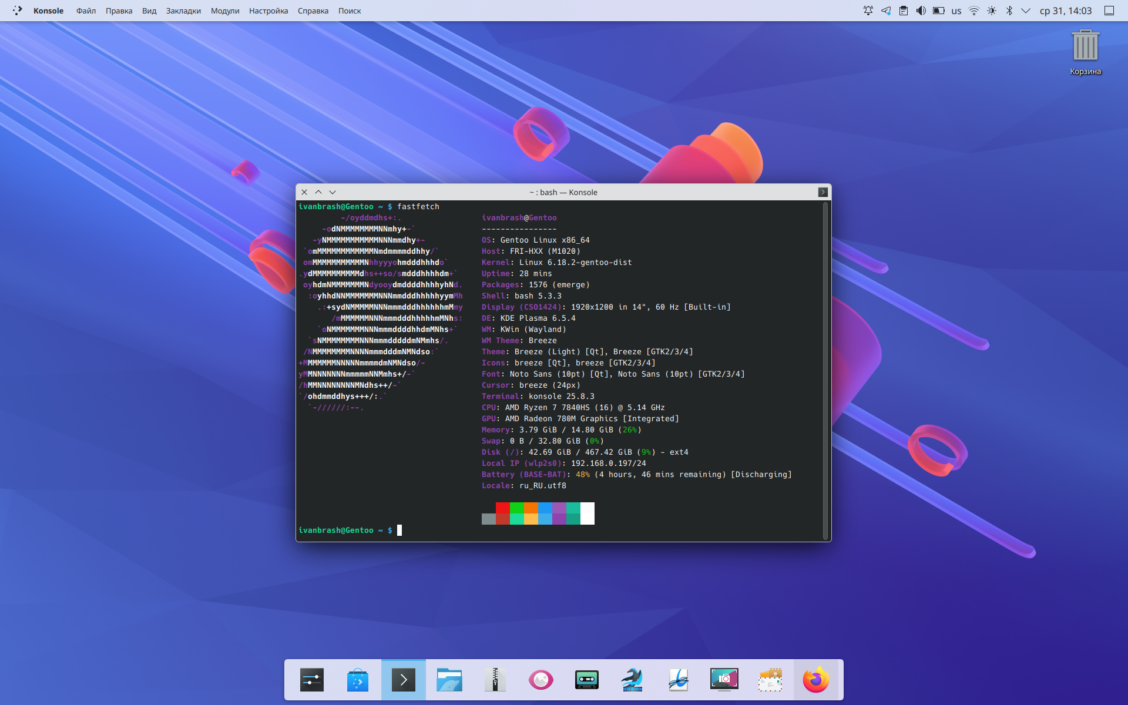Toggle the notifications bell icon
The image size is (1128, 705).
click(868, 11)
